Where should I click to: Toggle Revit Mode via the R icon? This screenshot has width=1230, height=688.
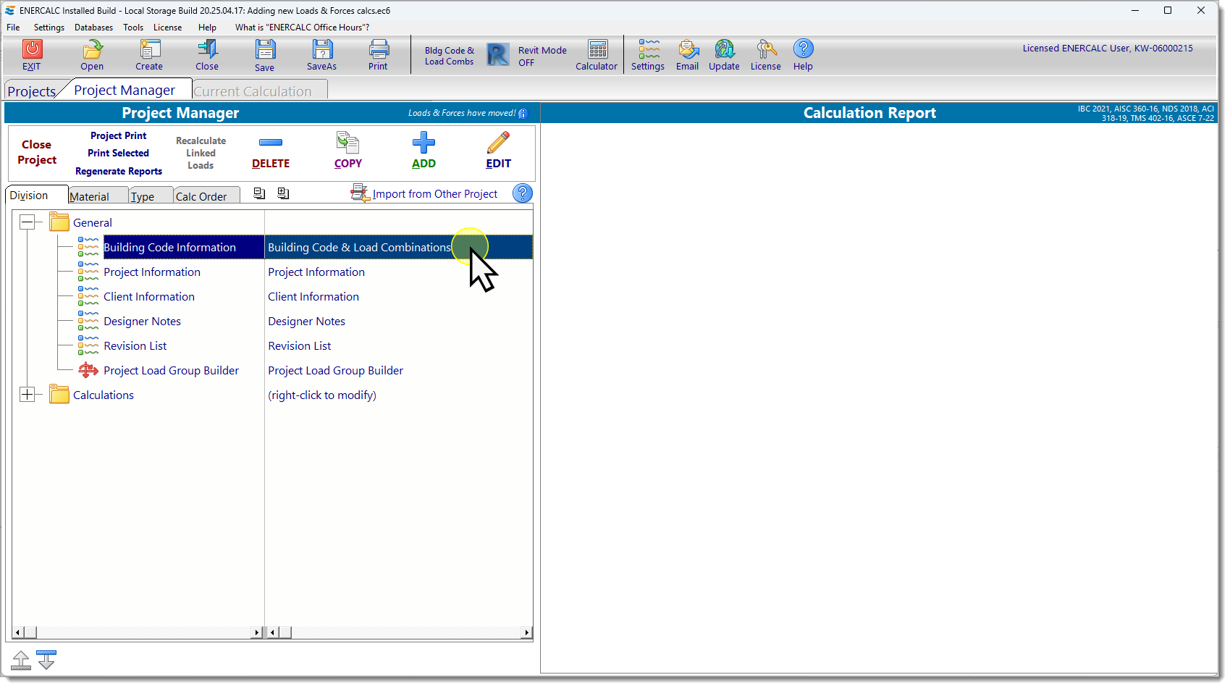coord(498,54)
